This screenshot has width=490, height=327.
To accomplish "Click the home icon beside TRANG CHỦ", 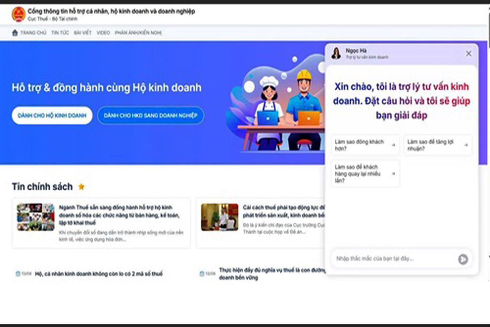I will coord(15,33).
